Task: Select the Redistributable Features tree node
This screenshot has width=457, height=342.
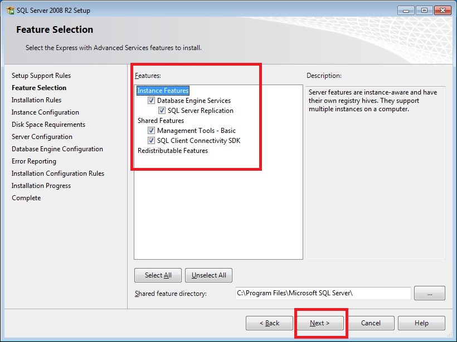Action: (x=172, y=151)
